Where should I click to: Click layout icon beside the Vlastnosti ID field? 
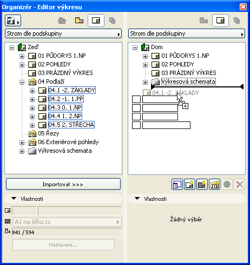[x=8, y=210]
